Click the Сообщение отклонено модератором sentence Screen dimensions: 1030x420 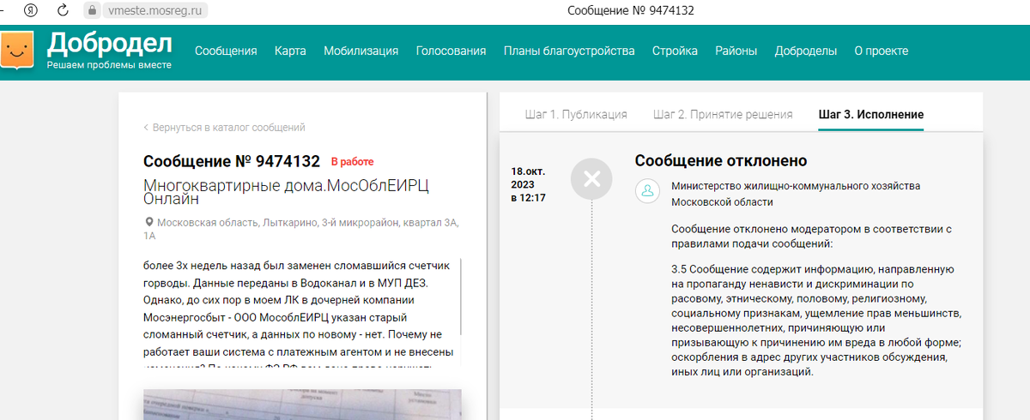pyautogui.click(x=812, y=236)
